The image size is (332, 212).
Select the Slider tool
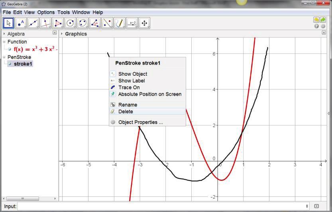point(132,23)
